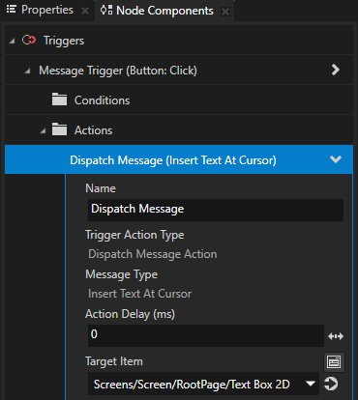Collapse the Actions folder
358x400 pixels.
43,130
